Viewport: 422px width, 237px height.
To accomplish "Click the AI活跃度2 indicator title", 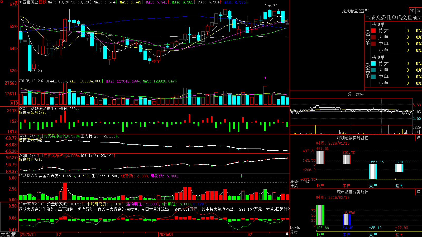I will pos(28,176).
